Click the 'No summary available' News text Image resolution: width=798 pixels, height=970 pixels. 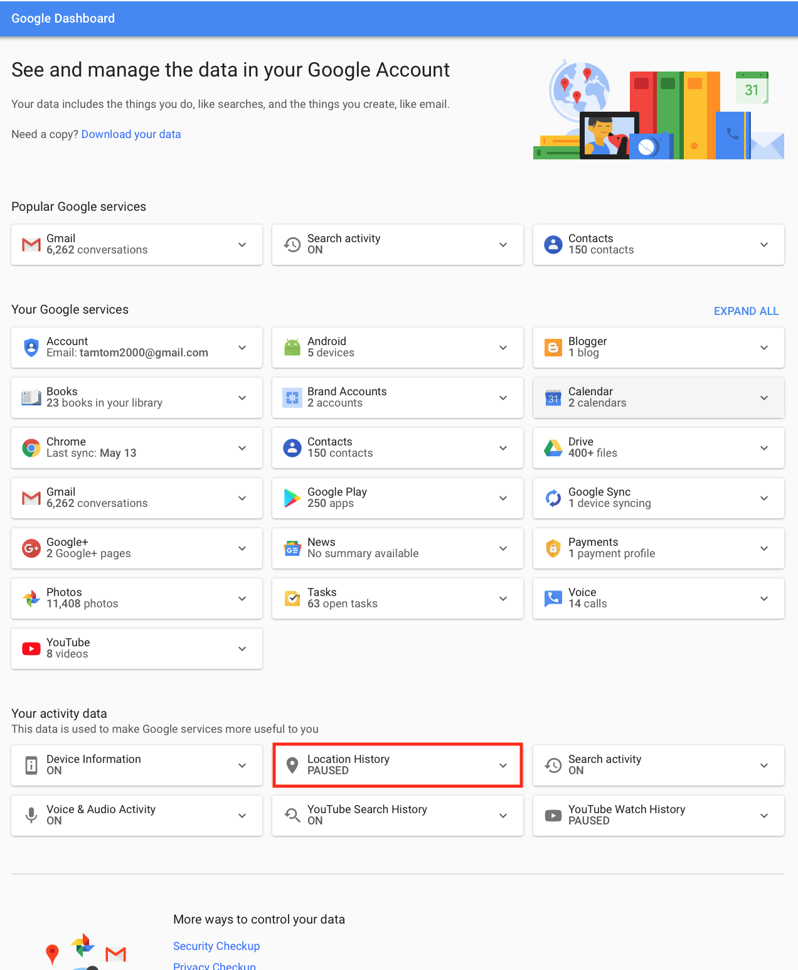click(363, 553)
